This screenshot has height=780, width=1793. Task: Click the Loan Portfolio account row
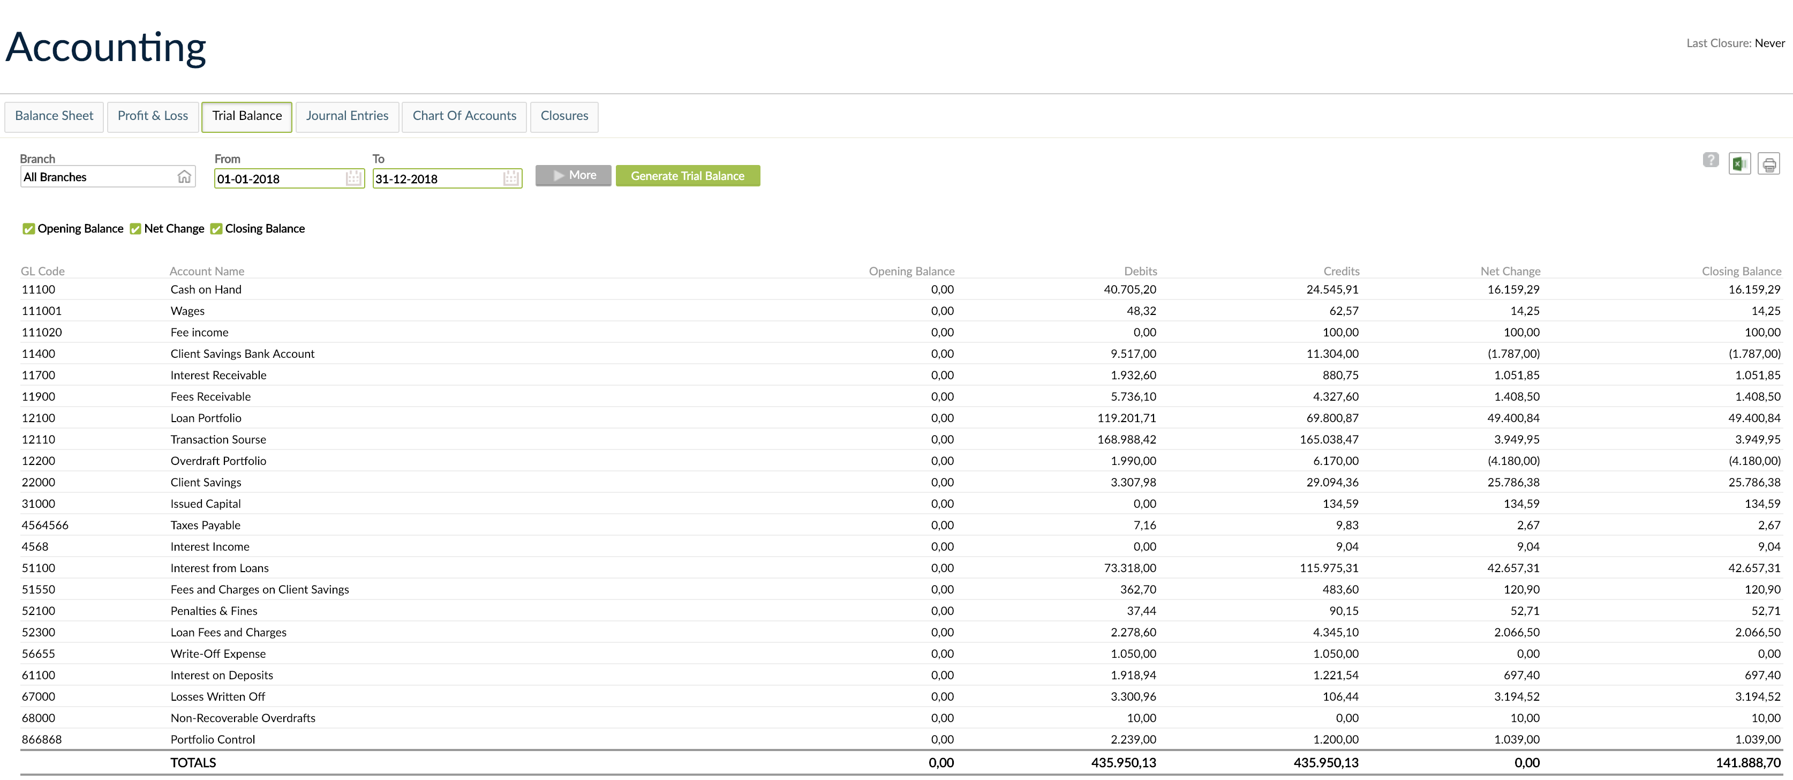206,418
